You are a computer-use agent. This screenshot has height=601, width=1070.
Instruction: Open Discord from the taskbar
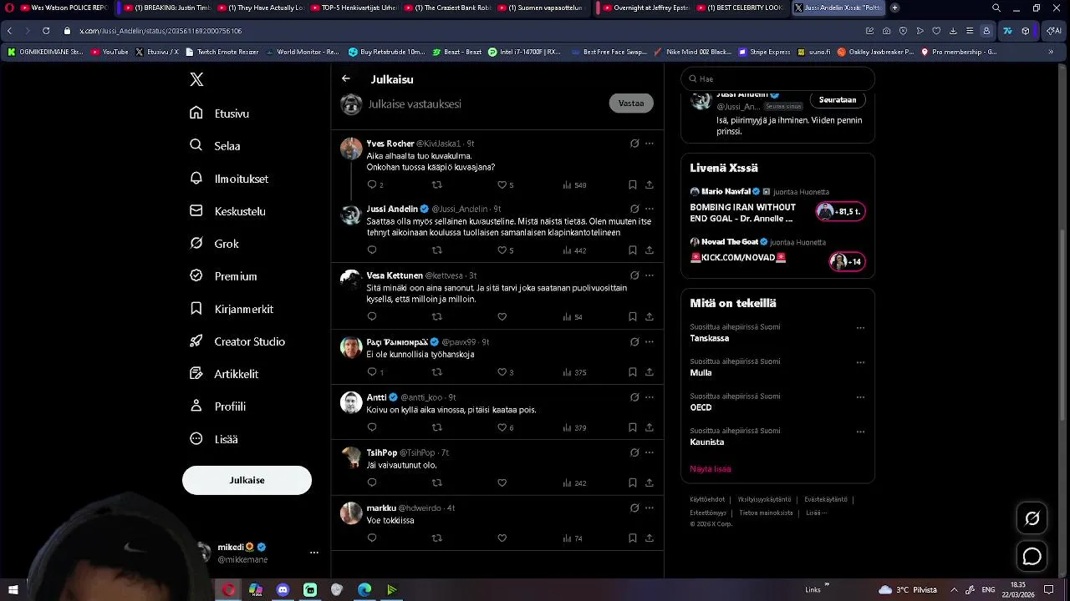(283, 589)
